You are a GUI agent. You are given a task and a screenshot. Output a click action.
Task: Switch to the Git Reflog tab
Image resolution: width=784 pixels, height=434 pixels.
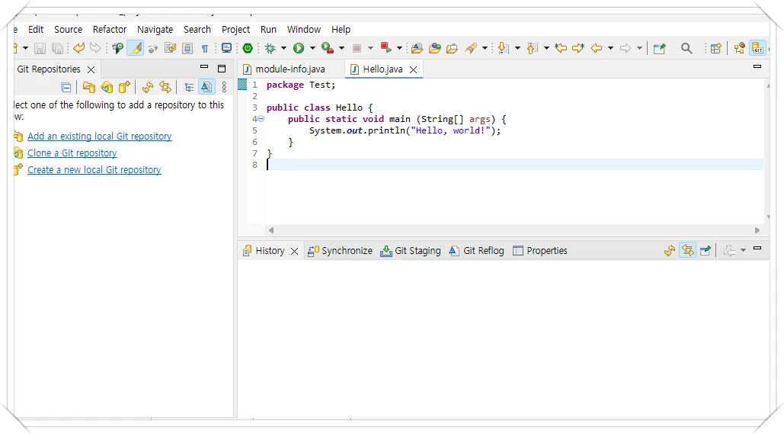[x=476, y=251]
